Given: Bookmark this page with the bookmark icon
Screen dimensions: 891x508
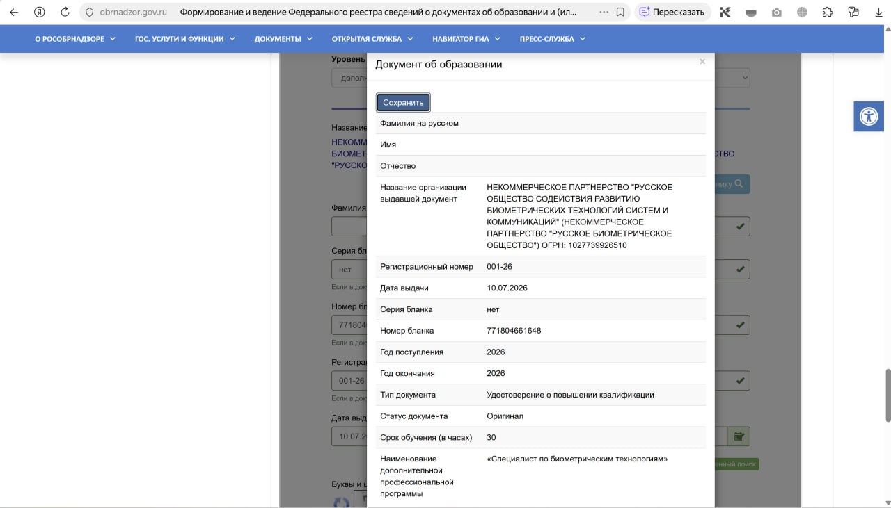Looking at the screenshot, I should coord(620,13).
